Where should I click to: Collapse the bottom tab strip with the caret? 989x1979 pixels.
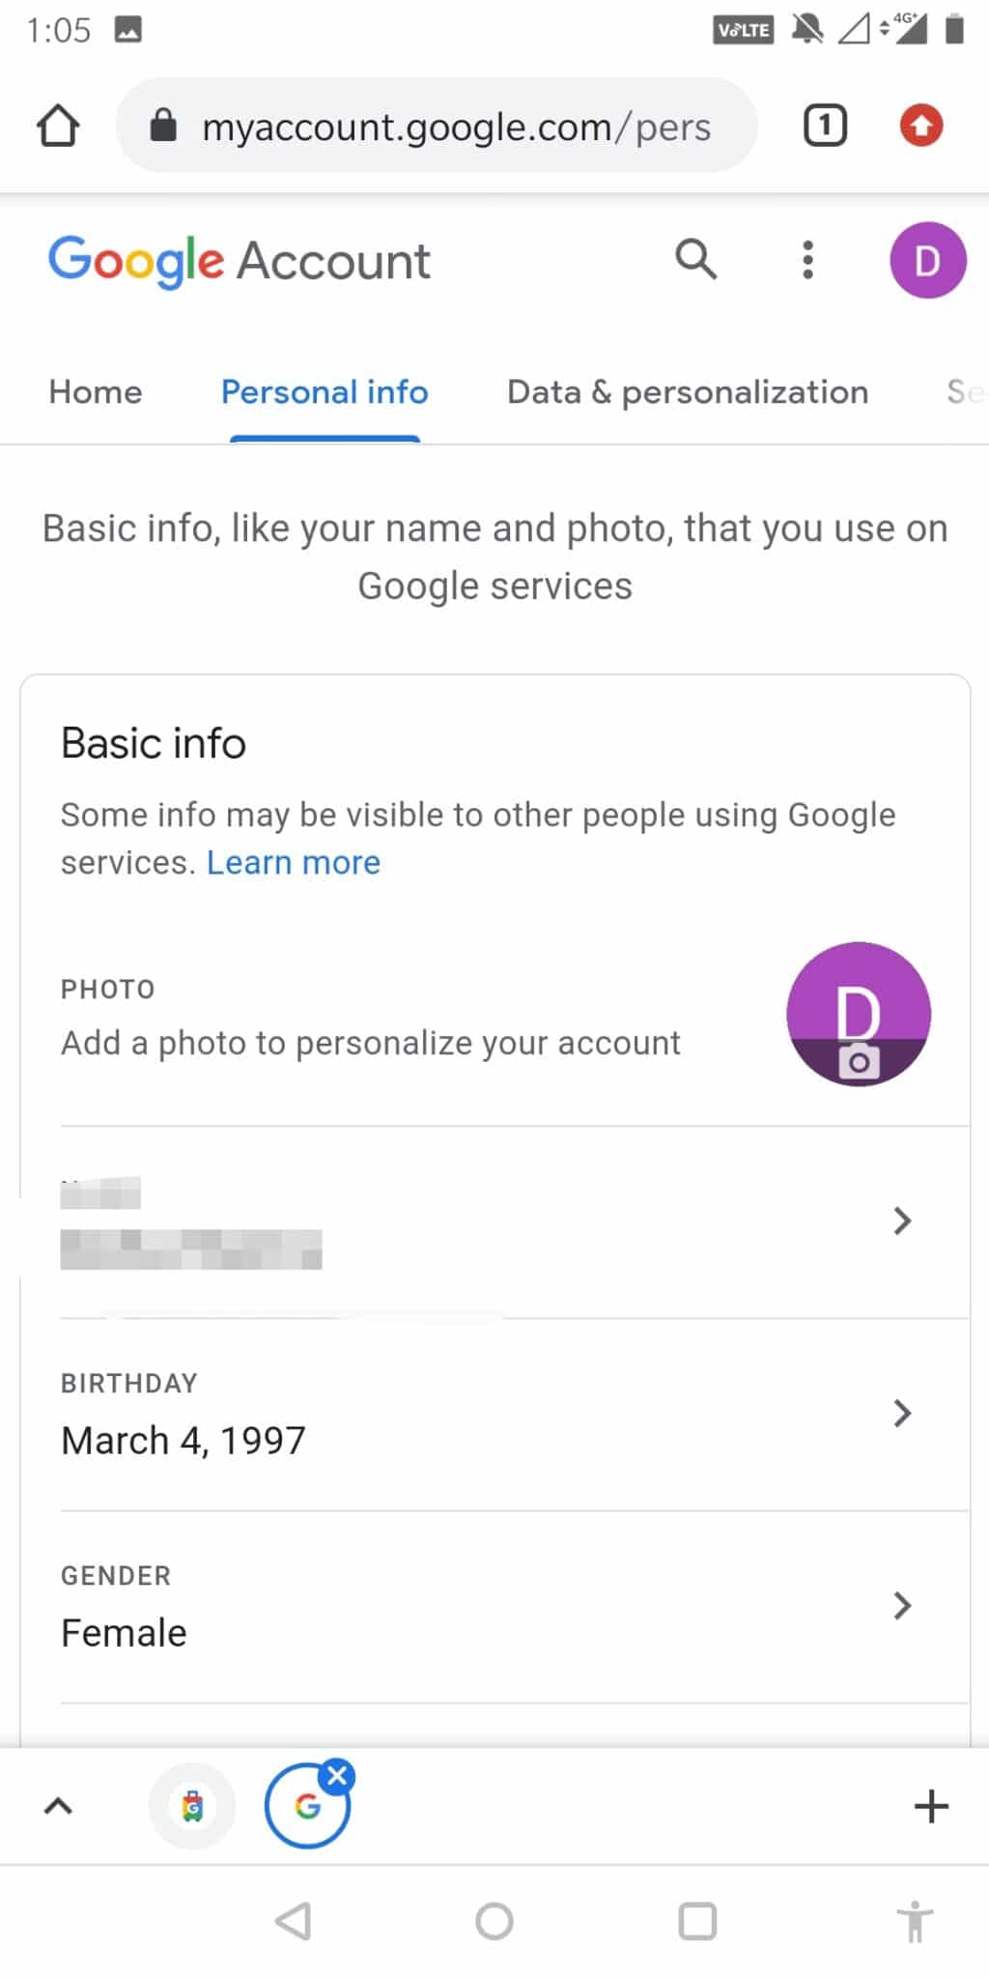(x=59, y=1806)
